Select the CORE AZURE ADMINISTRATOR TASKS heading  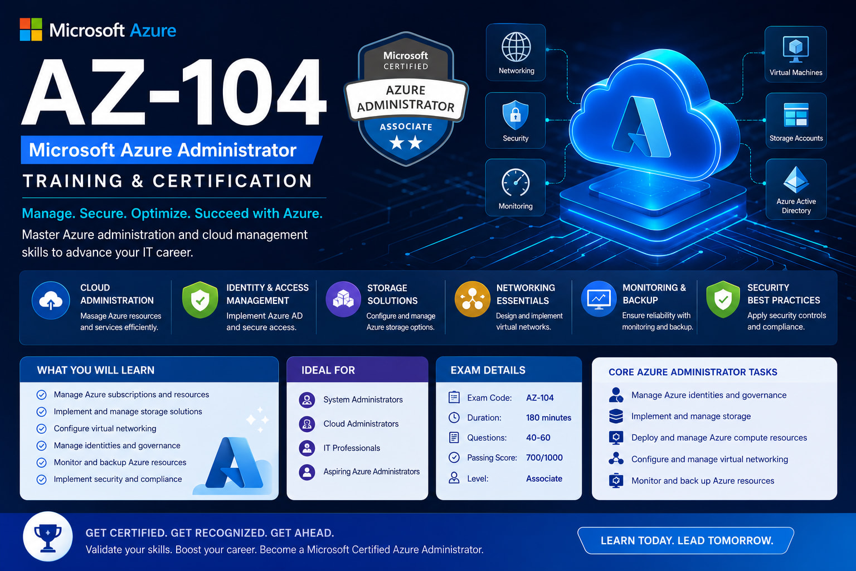pyautogui.click(x=693, y=372)
